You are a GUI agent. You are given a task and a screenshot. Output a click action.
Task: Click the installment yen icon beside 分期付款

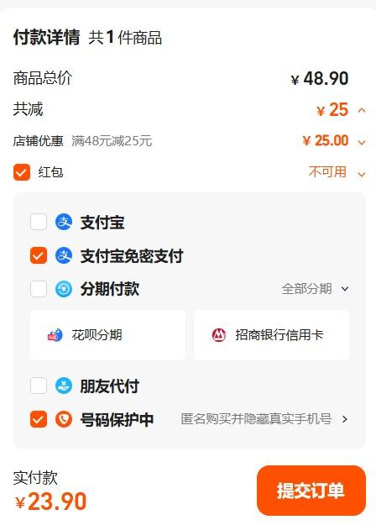tap(64, 289)
